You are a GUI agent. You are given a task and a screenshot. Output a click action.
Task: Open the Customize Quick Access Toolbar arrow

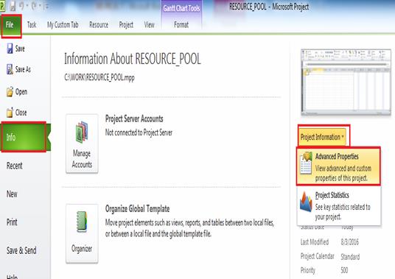[46, 7]
